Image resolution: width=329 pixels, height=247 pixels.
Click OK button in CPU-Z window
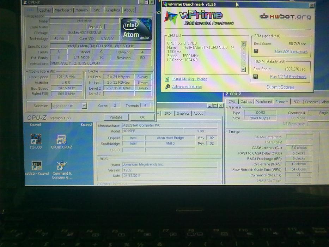click(142, 117)
